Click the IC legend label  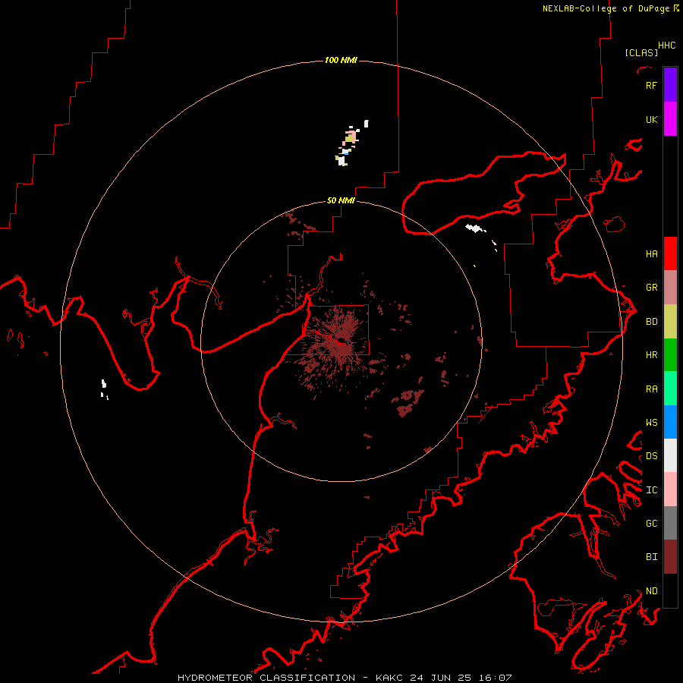[x=651, y=490]
